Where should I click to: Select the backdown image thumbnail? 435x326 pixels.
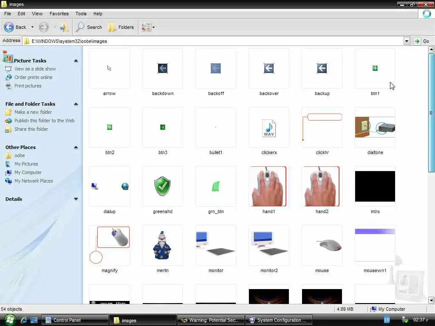(163, 68)
